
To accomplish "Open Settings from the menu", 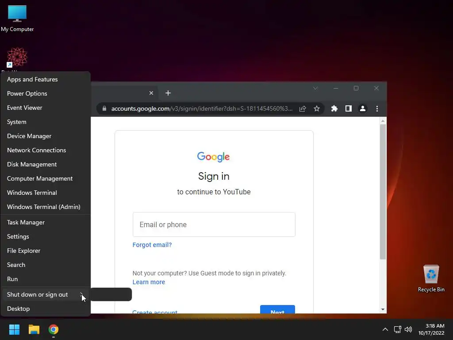I will click(x=46, y=237).
